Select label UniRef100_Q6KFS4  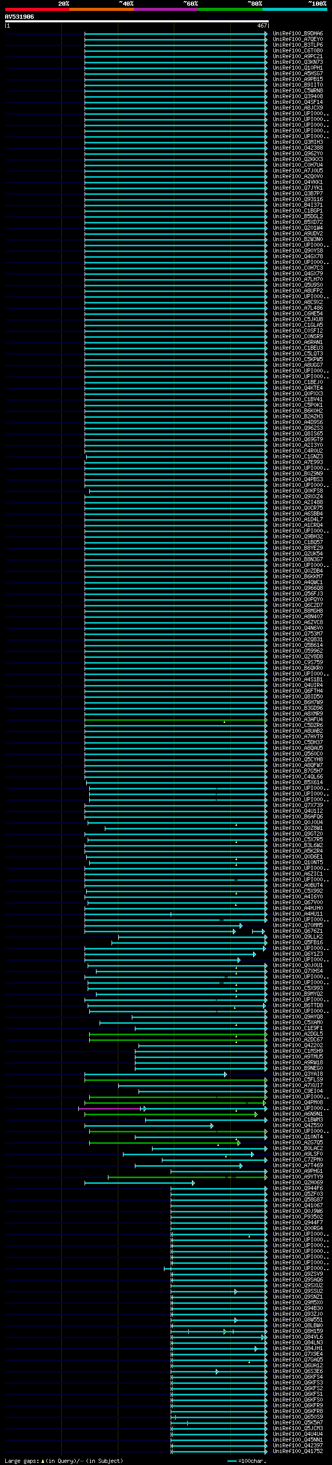[x=297, y=1377]
